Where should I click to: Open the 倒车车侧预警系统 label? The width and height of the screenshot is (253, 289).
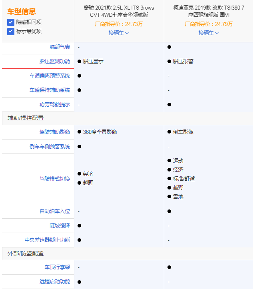tap(50, 146)
